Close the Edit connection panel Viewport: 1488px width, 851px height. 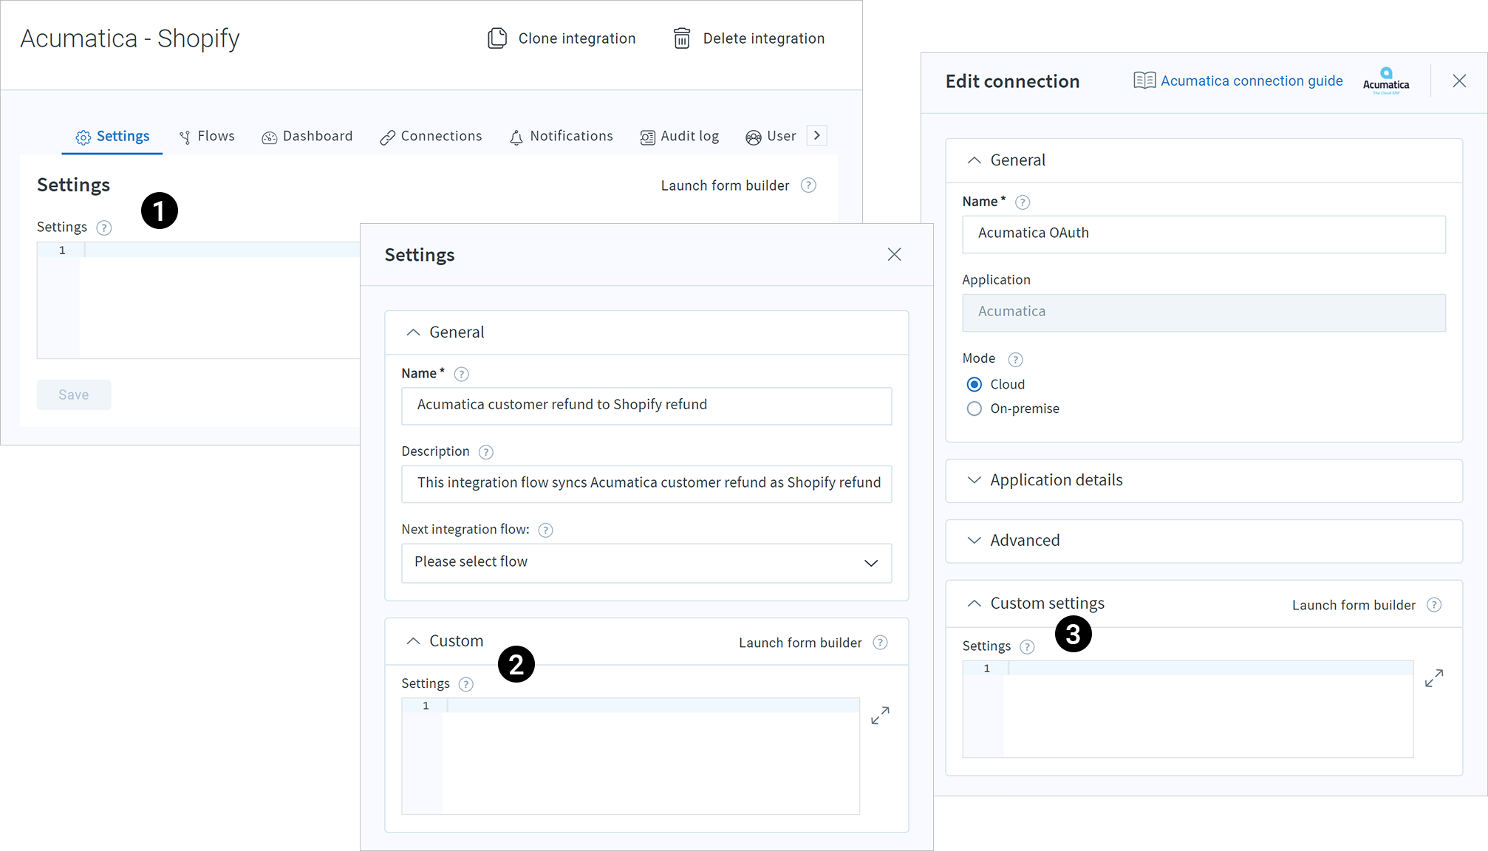(1459, 81)
